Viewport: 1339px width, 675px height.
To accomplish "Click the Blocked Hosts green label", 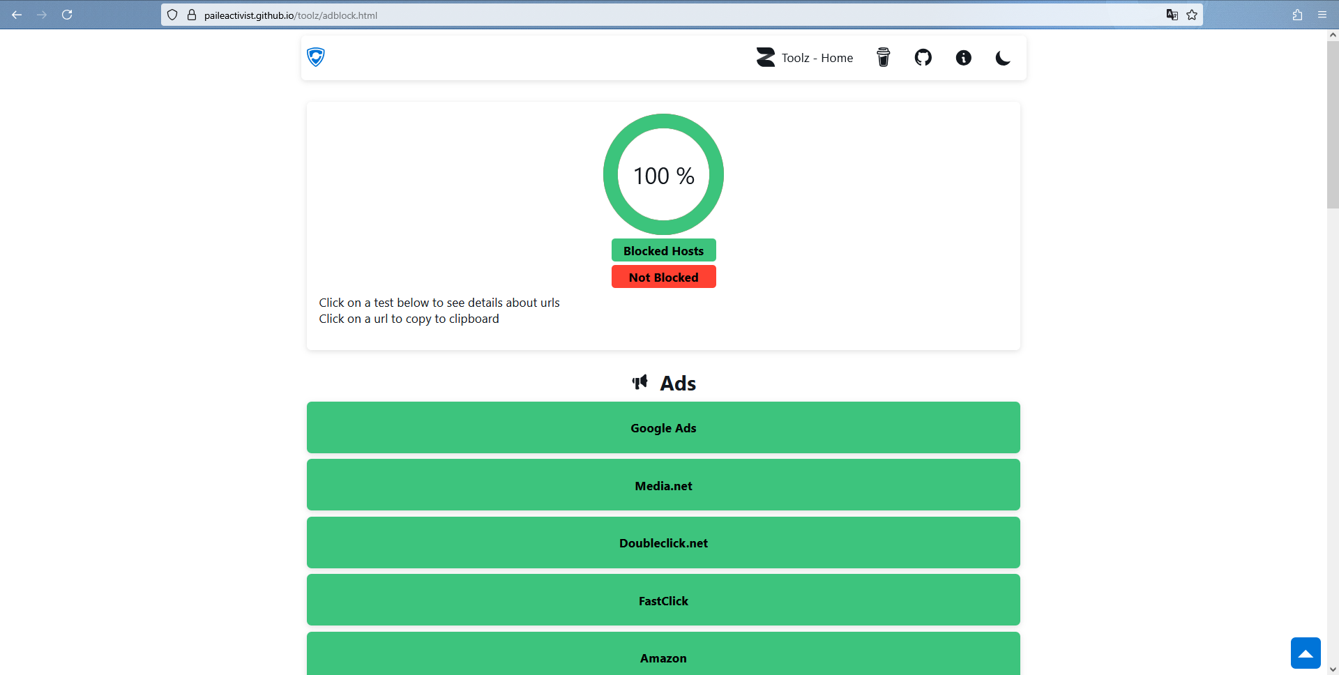I will [664, 250].
